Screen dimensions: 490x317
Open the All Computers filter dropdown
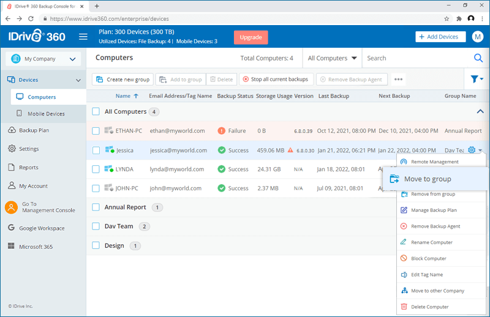332,58
